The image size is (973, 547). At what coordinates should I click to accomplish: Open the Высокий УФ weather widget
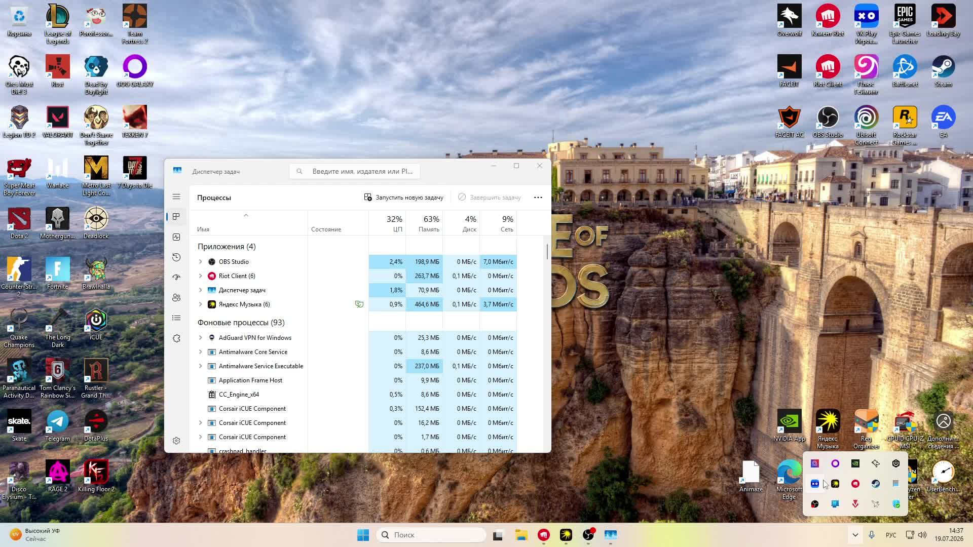click(34, 535)
